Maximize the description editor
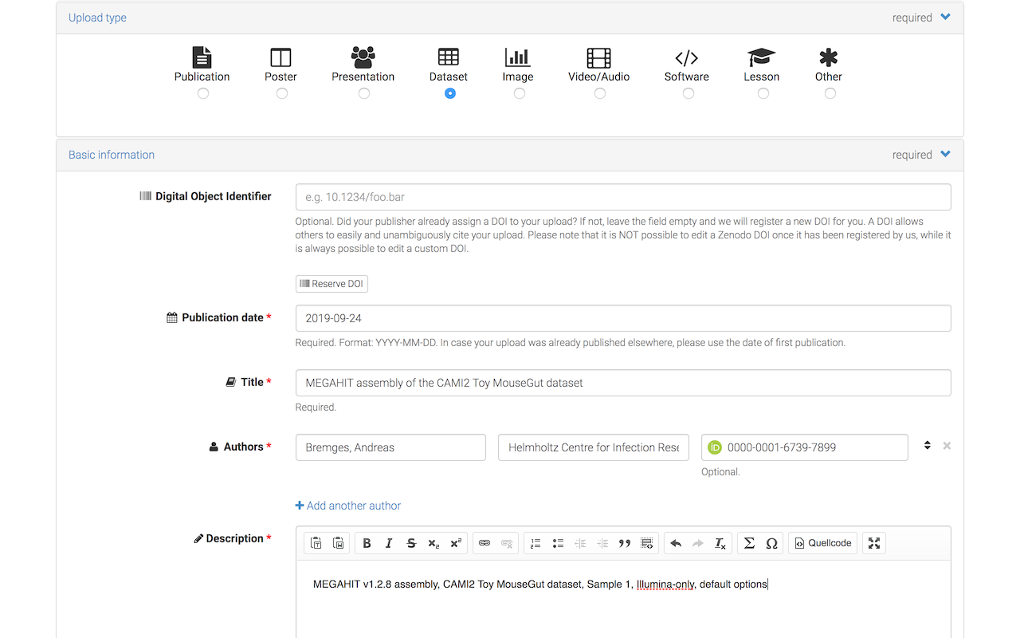1020x638 pixels. click(x=874, y=543)
